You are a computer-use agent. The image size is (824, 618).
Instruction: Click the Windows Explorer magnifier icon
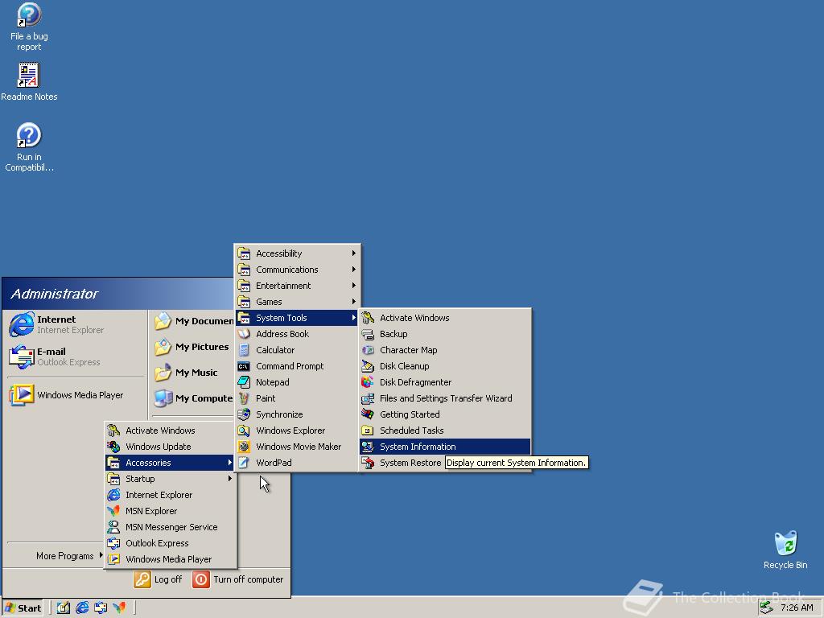click(x=244, y=431)
